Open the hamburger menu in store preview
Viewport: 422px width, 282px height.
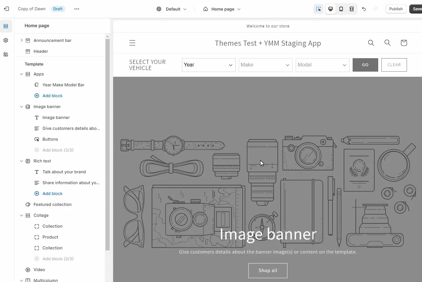132,43
